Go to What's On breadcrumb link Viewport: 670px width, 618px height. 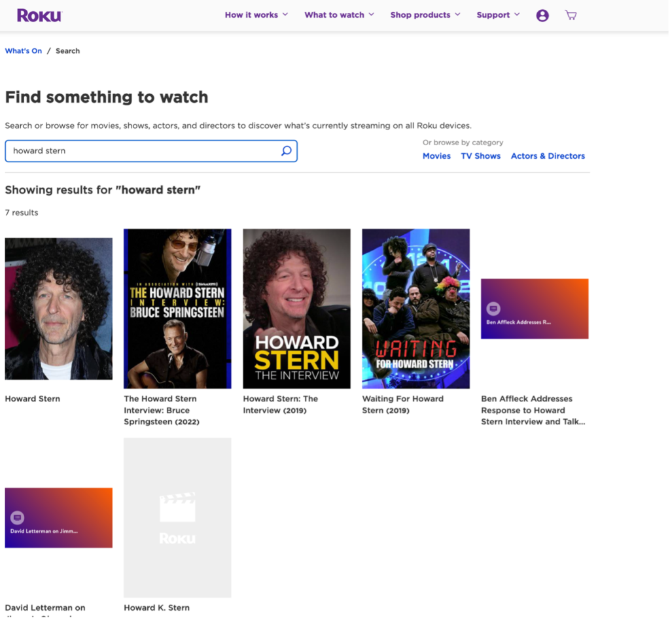click(24, 51)
